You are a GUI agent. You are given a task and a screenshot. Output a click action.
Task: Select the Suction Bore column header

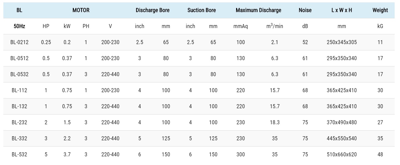point(202,10)
